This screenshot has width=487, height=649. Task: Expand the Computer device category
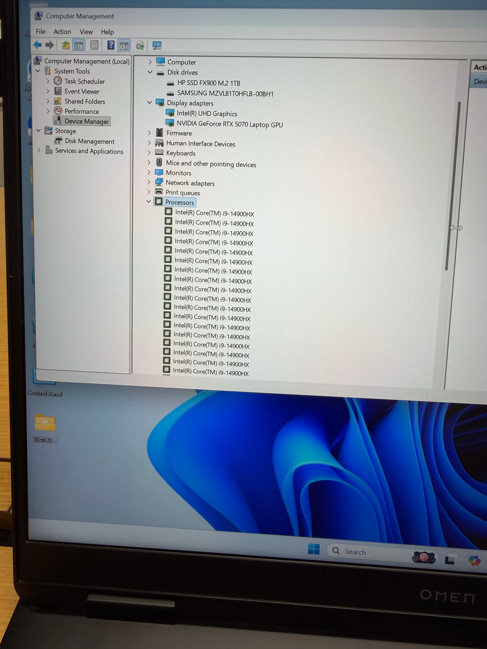(150, 62)
